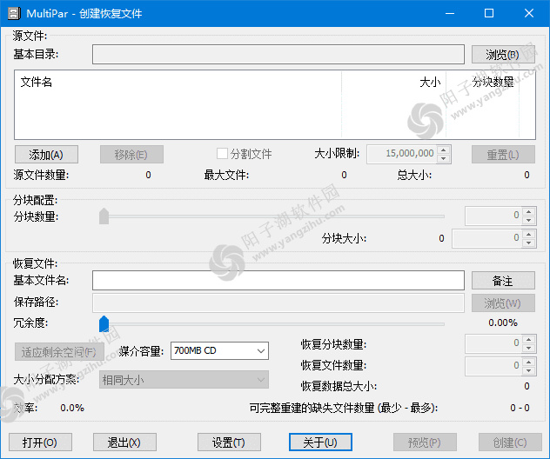
Task: Increase 恢复文件数量 with up arrow
Action: coord(528,362)
